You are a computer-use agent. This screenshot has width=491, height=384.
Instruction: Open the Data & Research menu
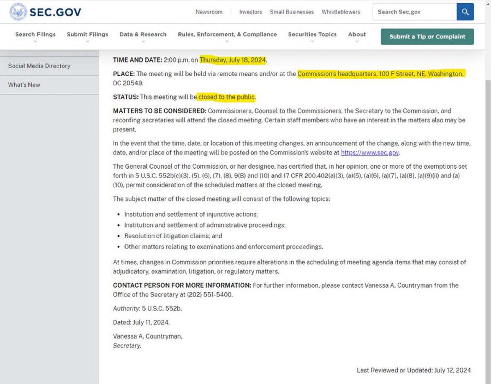(x=143, y=34)
